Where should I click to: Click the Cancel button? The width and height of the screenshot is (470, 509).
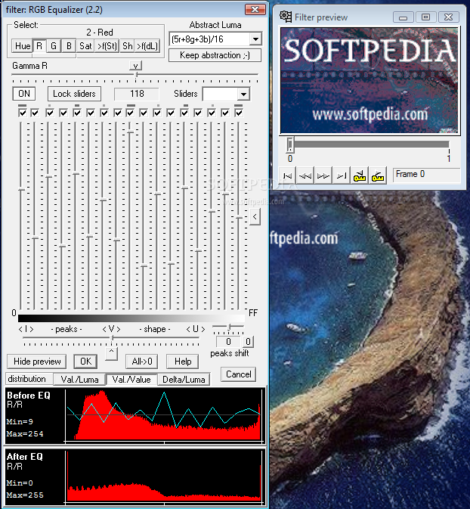(239, 374)
